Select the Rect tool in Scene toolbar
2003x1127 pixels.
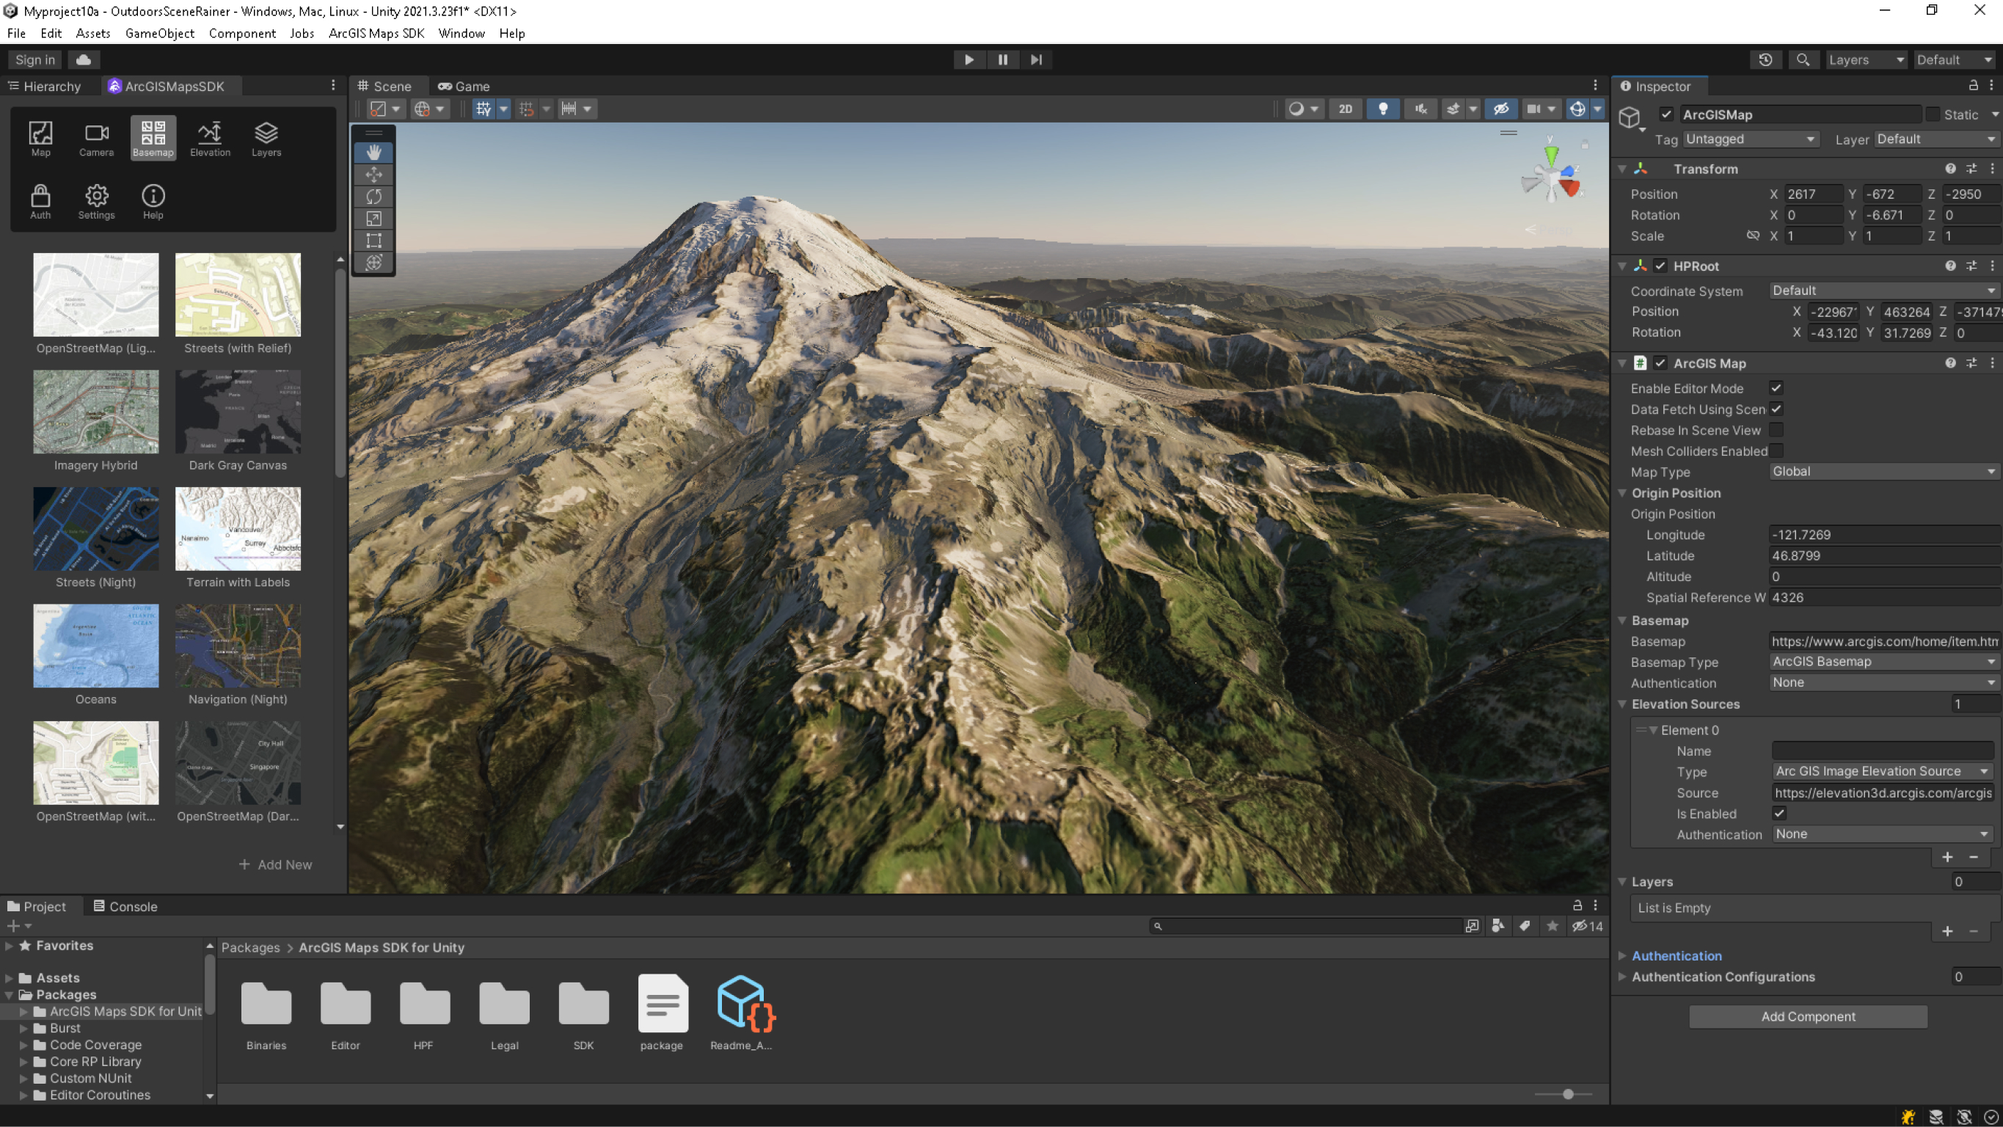click(374, 241)
